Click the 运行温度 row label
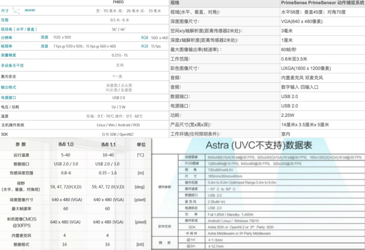Screen dimensions: 365x250 point(21,155)
